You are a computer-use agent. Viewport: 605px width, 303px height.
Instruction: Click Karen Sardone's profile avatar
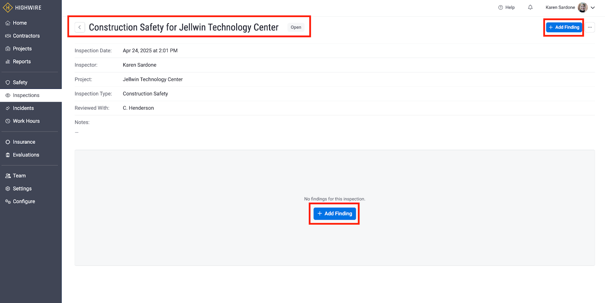coord(583,8)
